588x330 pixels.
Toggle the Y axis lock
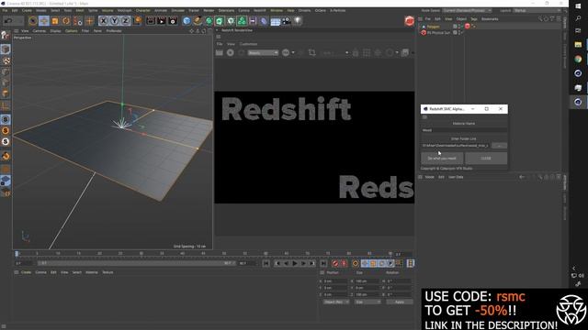pos(114,21)
